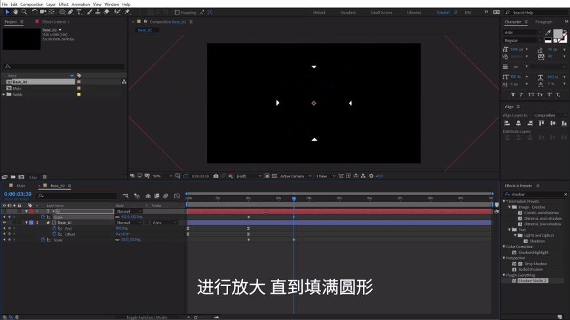This screenshot has height=320, width=570.
Task: Click align left icon in Align panel
Action: [x=507, y=124]
